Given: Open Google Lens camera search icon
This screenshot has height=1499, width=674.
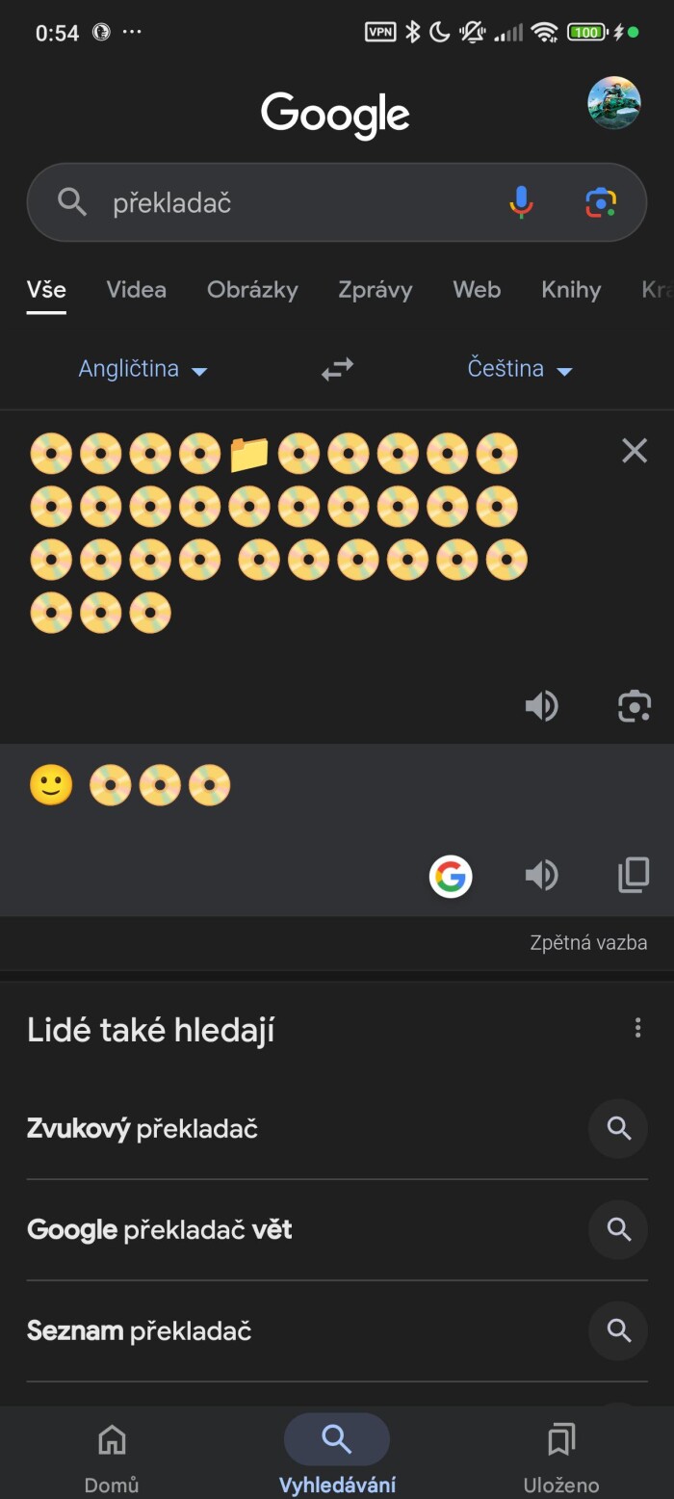Looking at the screenshot, I should pos(601,202).
